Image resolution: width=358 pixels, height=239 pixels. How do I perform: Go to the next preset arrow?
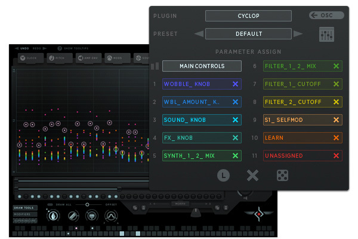click(298, 34)
